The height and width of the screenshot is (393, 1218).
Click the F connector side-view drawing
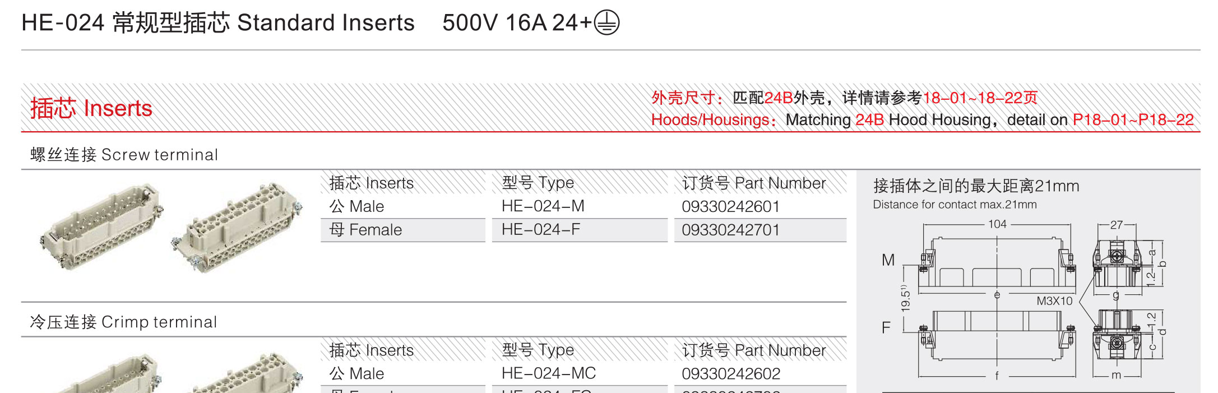[997, 335]
